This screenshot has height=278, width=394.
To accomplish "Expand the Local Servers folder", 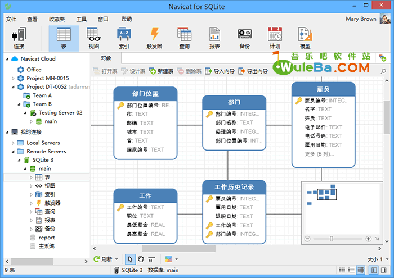I will [x=13, y=143].
